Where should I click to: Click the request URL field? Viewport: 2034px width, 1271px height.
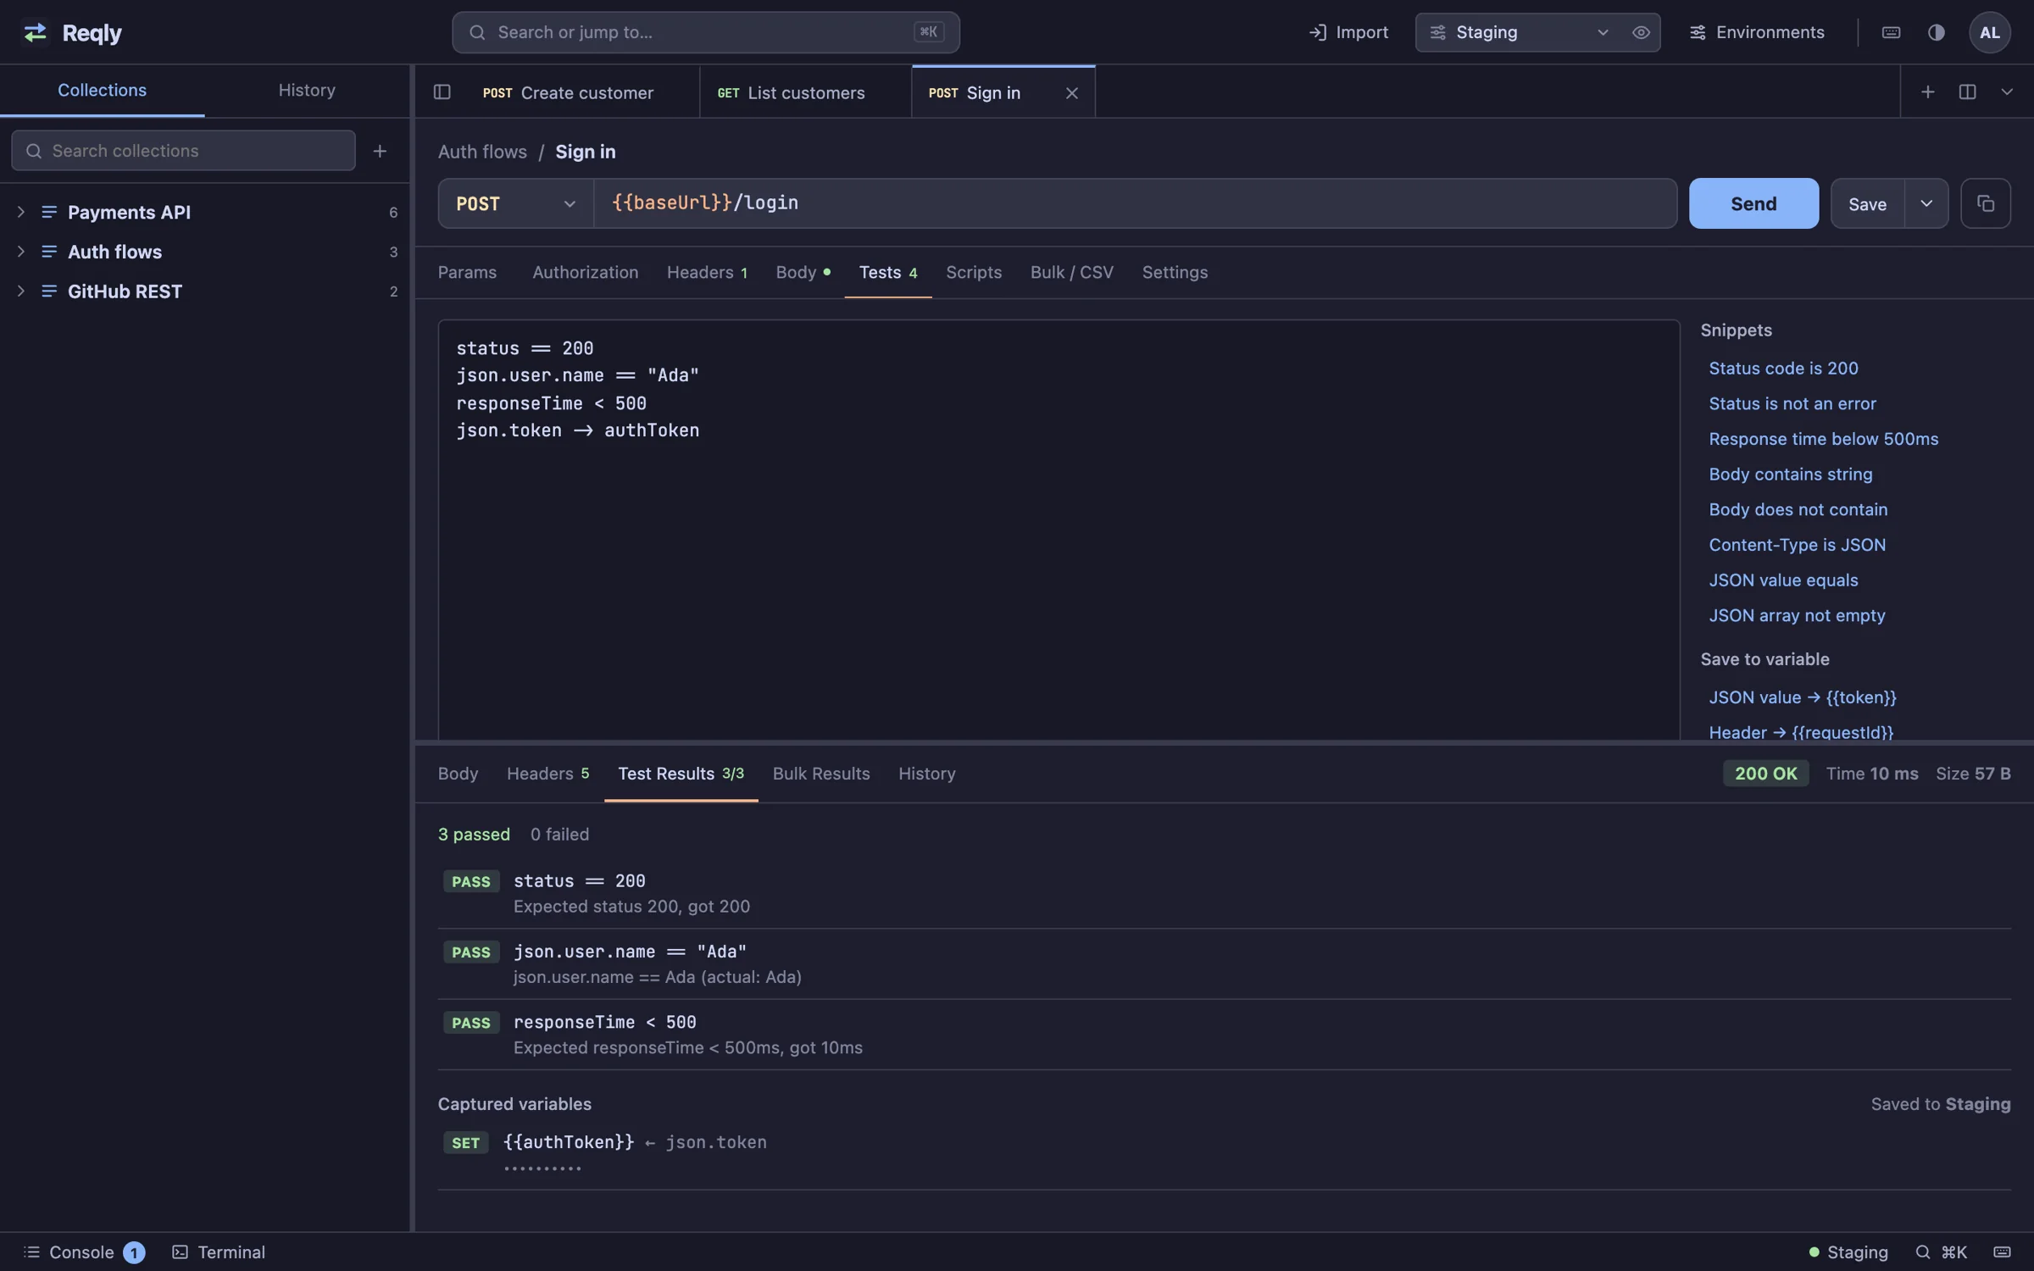pyautogui.click(x=1135, y=203)
